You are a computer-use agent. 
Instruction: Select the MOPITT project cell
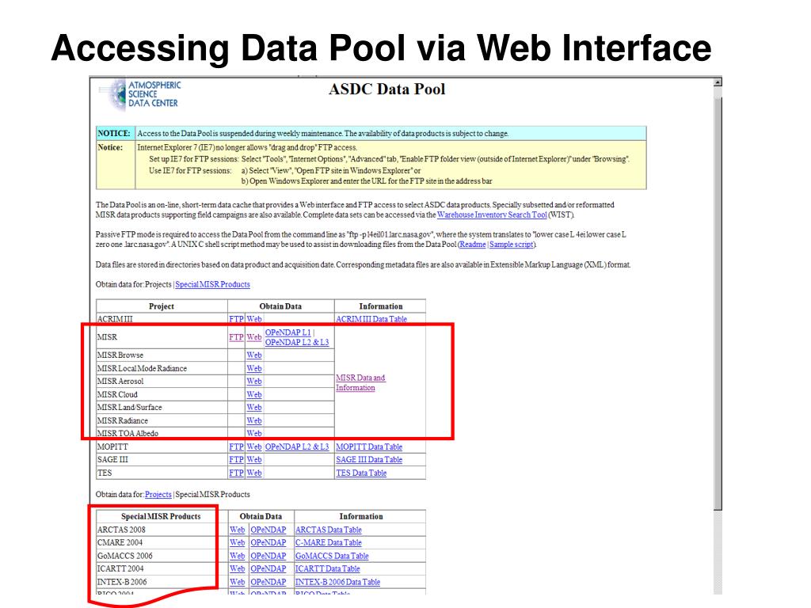[x=162, y=446]
